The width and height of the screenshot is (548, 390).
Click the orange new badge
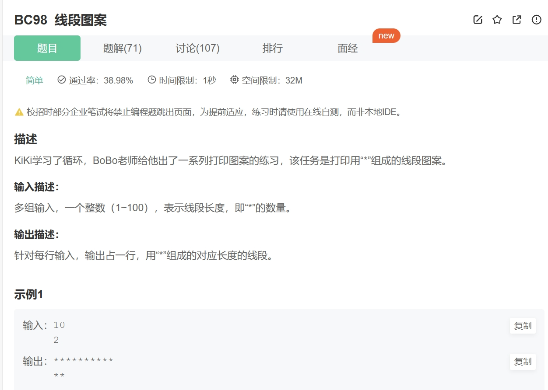click(386, 36)
